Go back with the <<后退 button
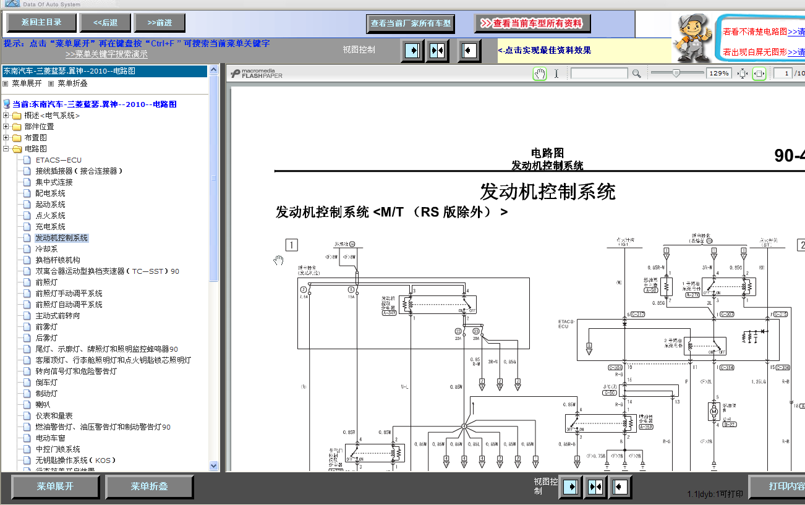 [106, 23]
